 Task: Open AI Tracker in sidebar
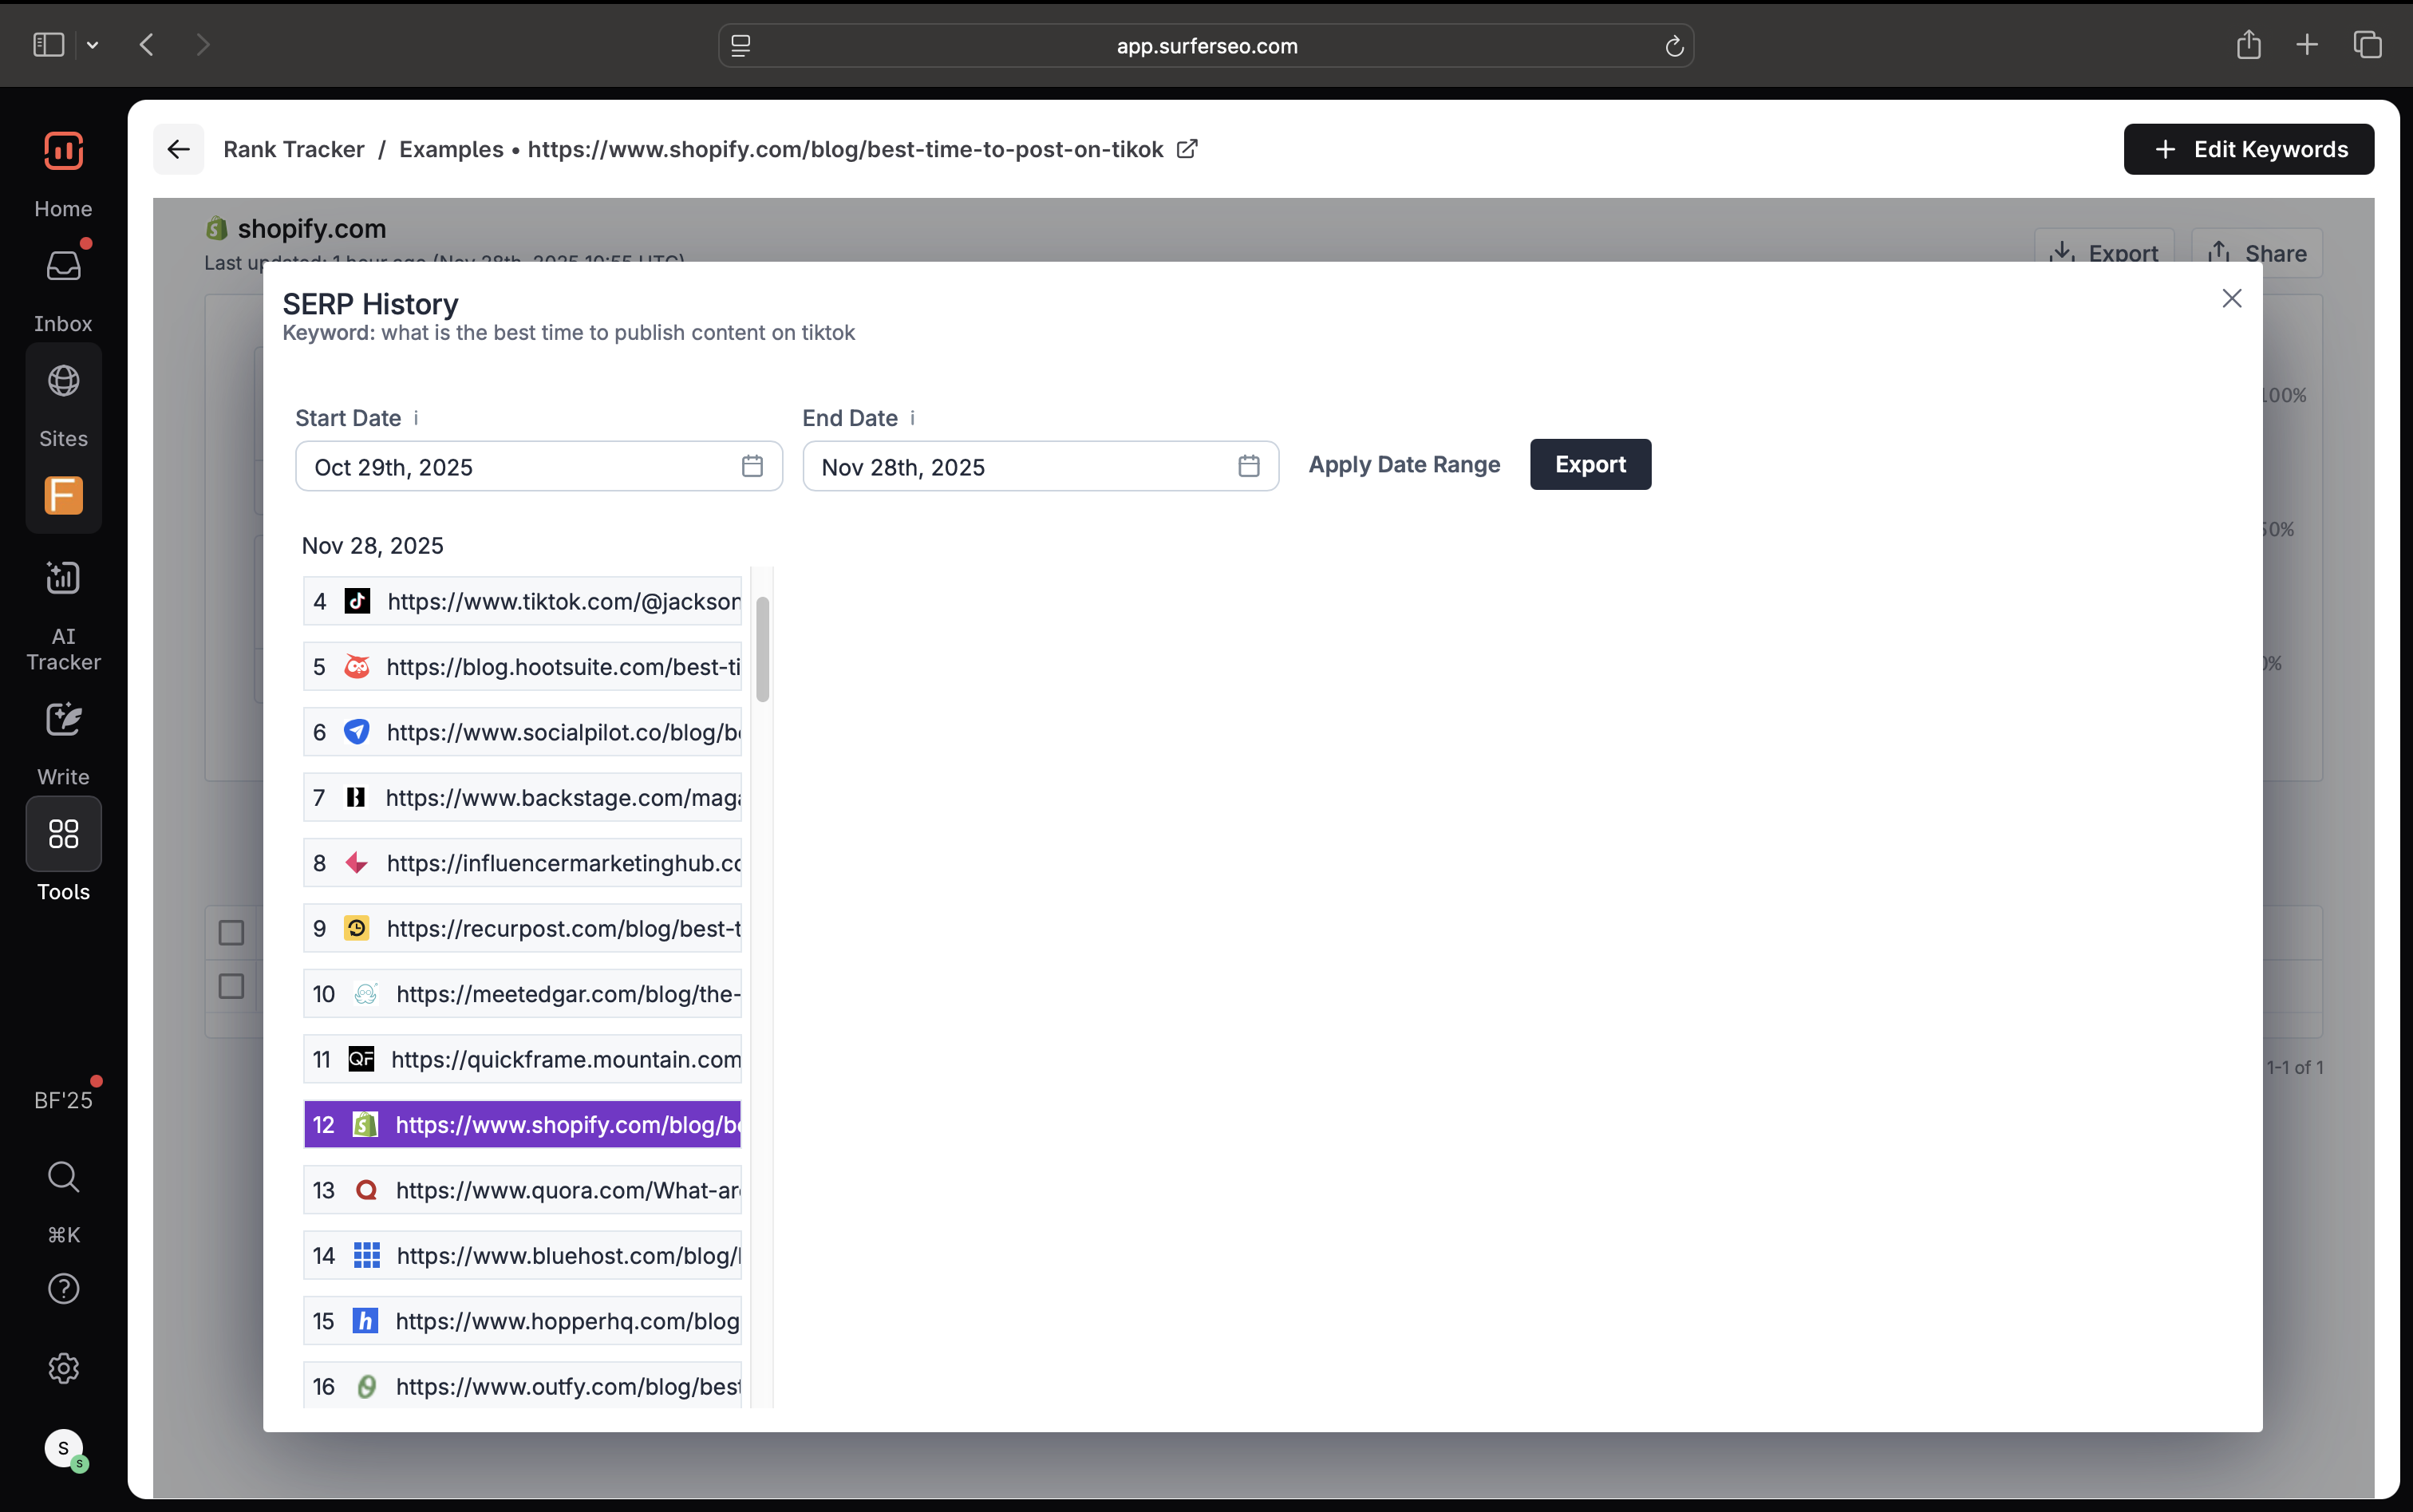[63, 578]
